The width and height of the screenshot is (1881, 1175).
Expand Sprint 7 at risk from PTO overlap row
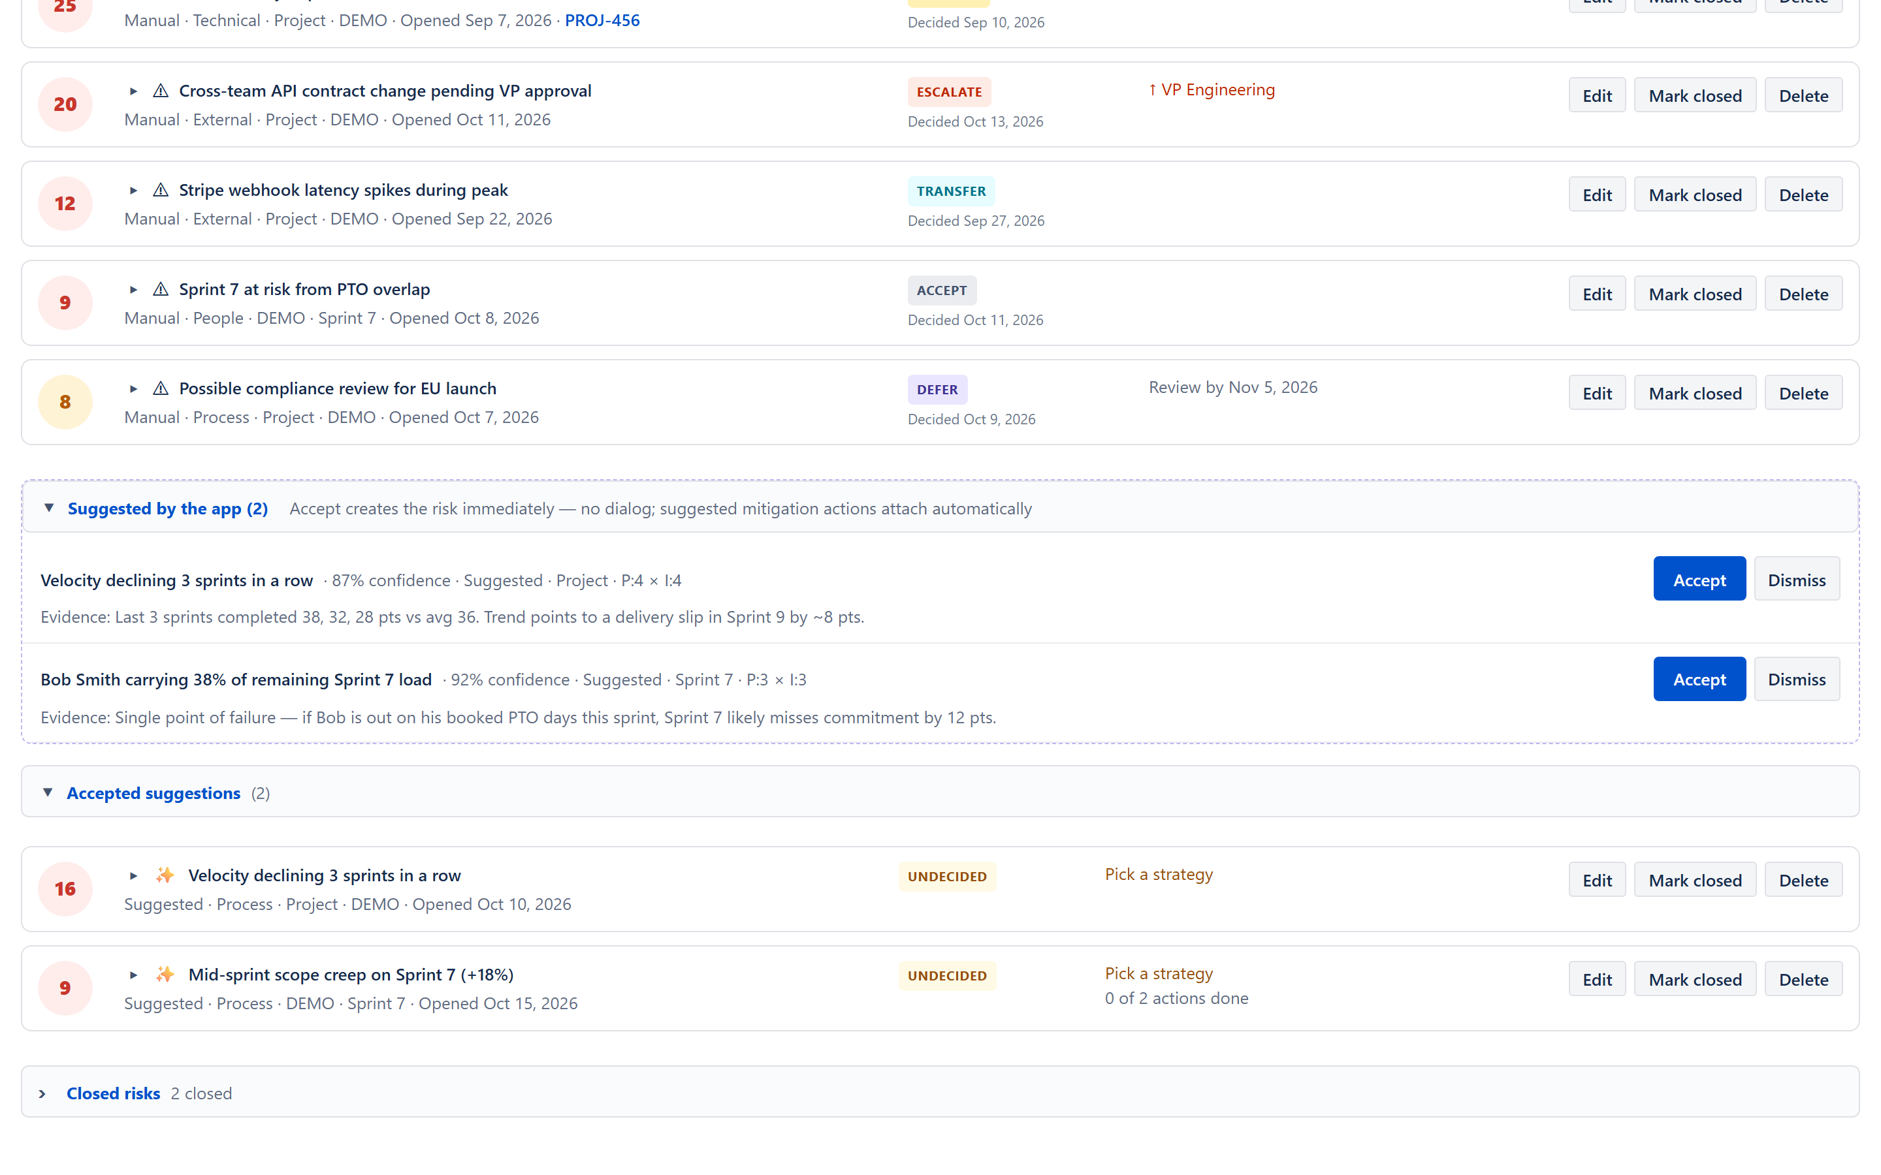(133, 290)
